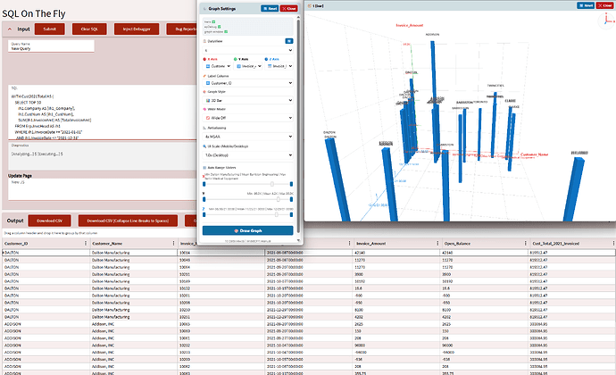Click the Invoice_Amount column header

370,244
